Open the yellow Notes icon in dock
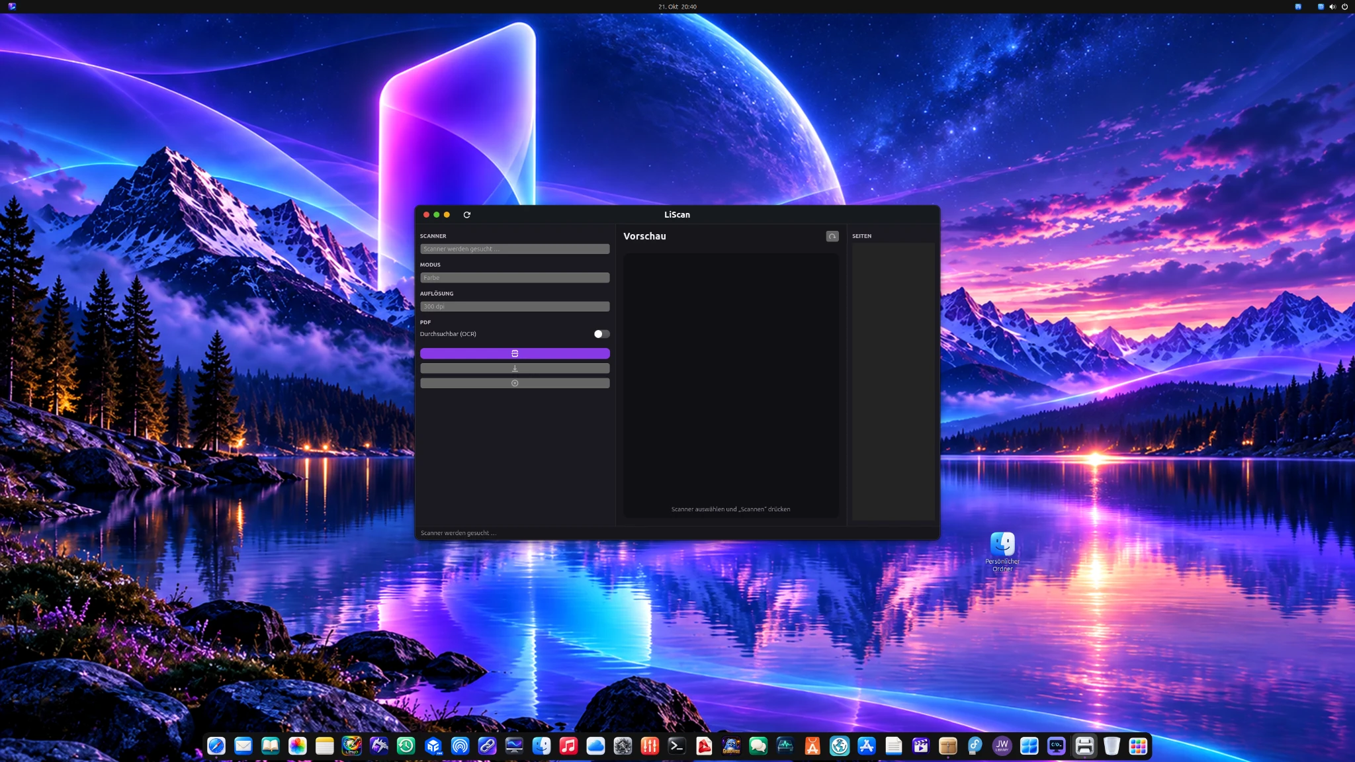This screenshot has height=762, width=1355. (x=325, y=746)
